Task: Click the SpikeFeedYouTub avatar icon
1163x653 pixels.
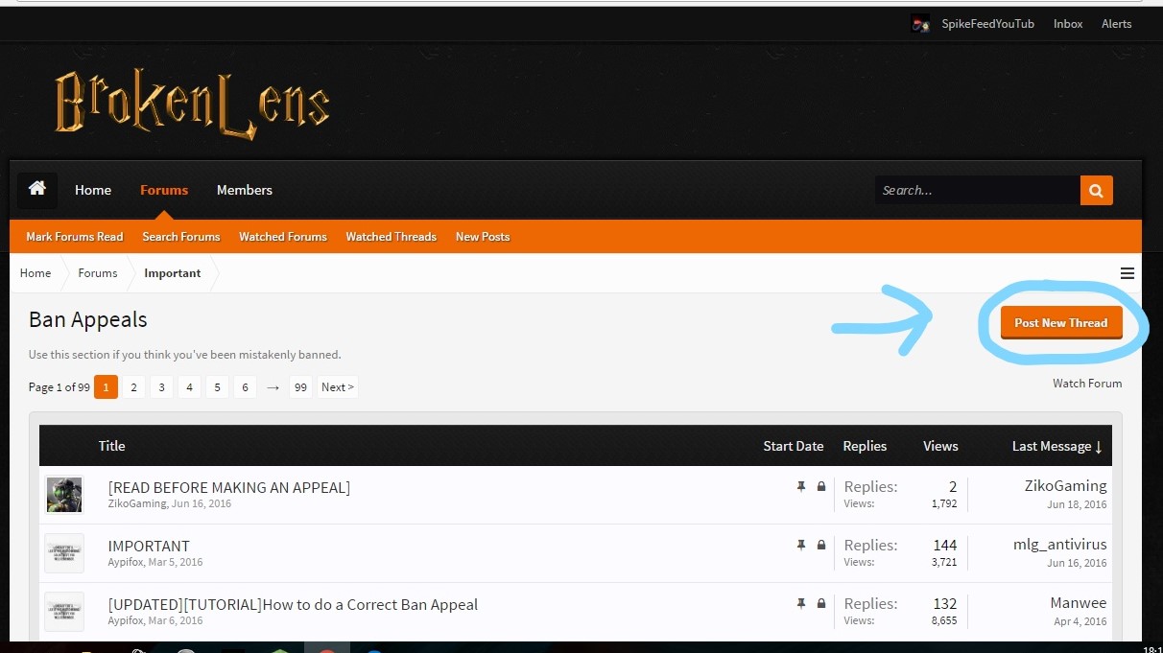Action: [x=921, y=24]
